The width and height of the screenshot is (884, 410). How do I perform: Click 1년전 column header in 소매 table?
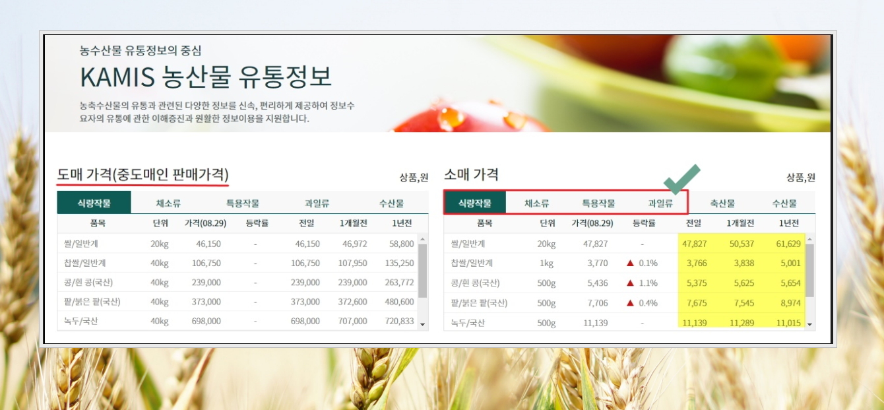pos(788,223)
